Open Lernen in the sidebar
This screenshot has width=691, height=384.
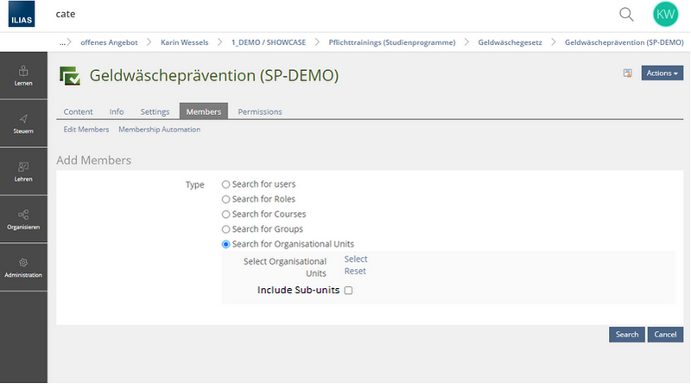click(23, 75)
